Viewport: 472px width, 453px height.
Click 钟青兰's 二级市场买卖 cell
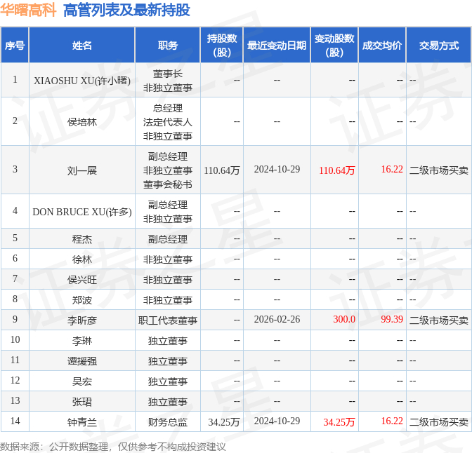tap(438, 422)
